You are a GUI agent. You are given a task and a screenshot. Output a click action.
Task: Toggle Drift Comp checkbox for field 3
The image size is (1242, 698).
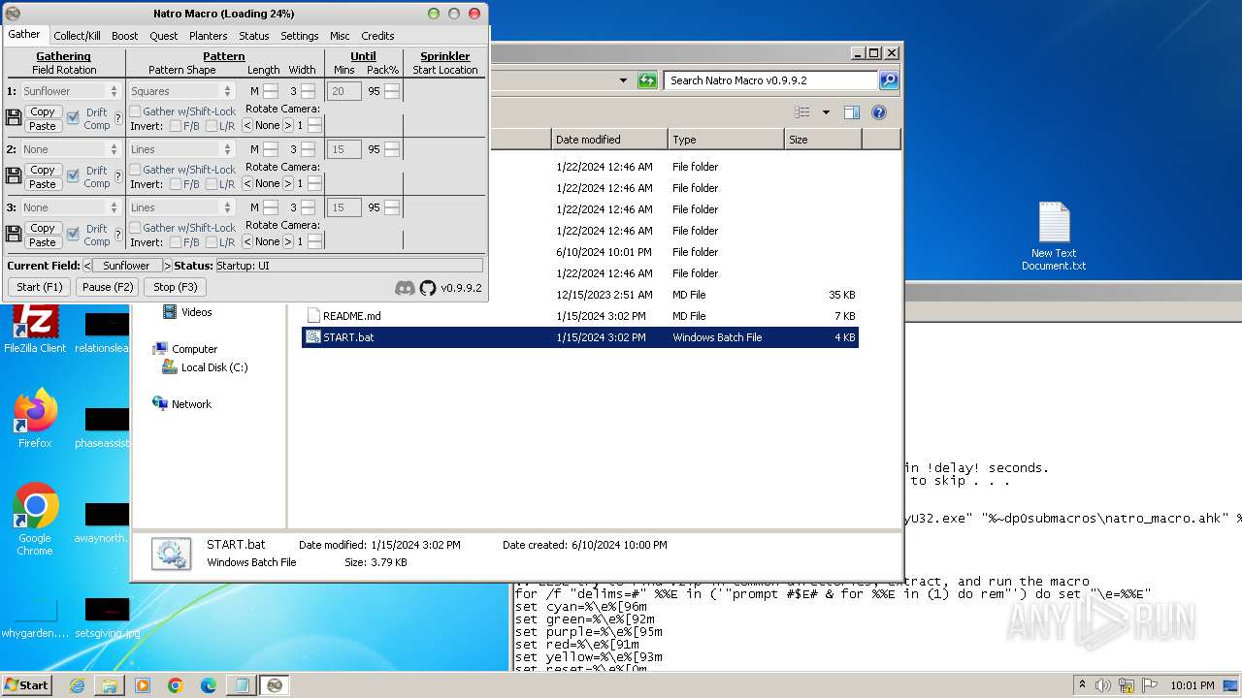click(x=73, y=234)
